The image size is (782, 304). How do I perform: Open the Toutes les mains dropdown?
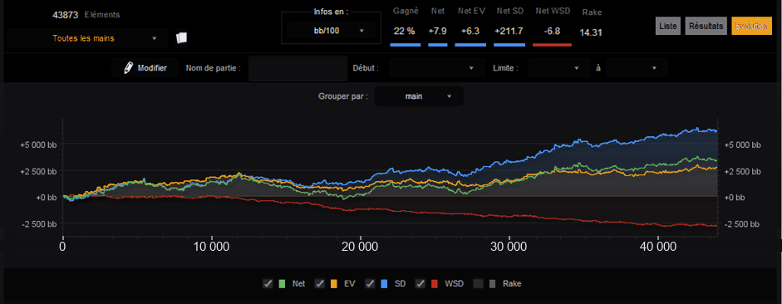[88, 38]
